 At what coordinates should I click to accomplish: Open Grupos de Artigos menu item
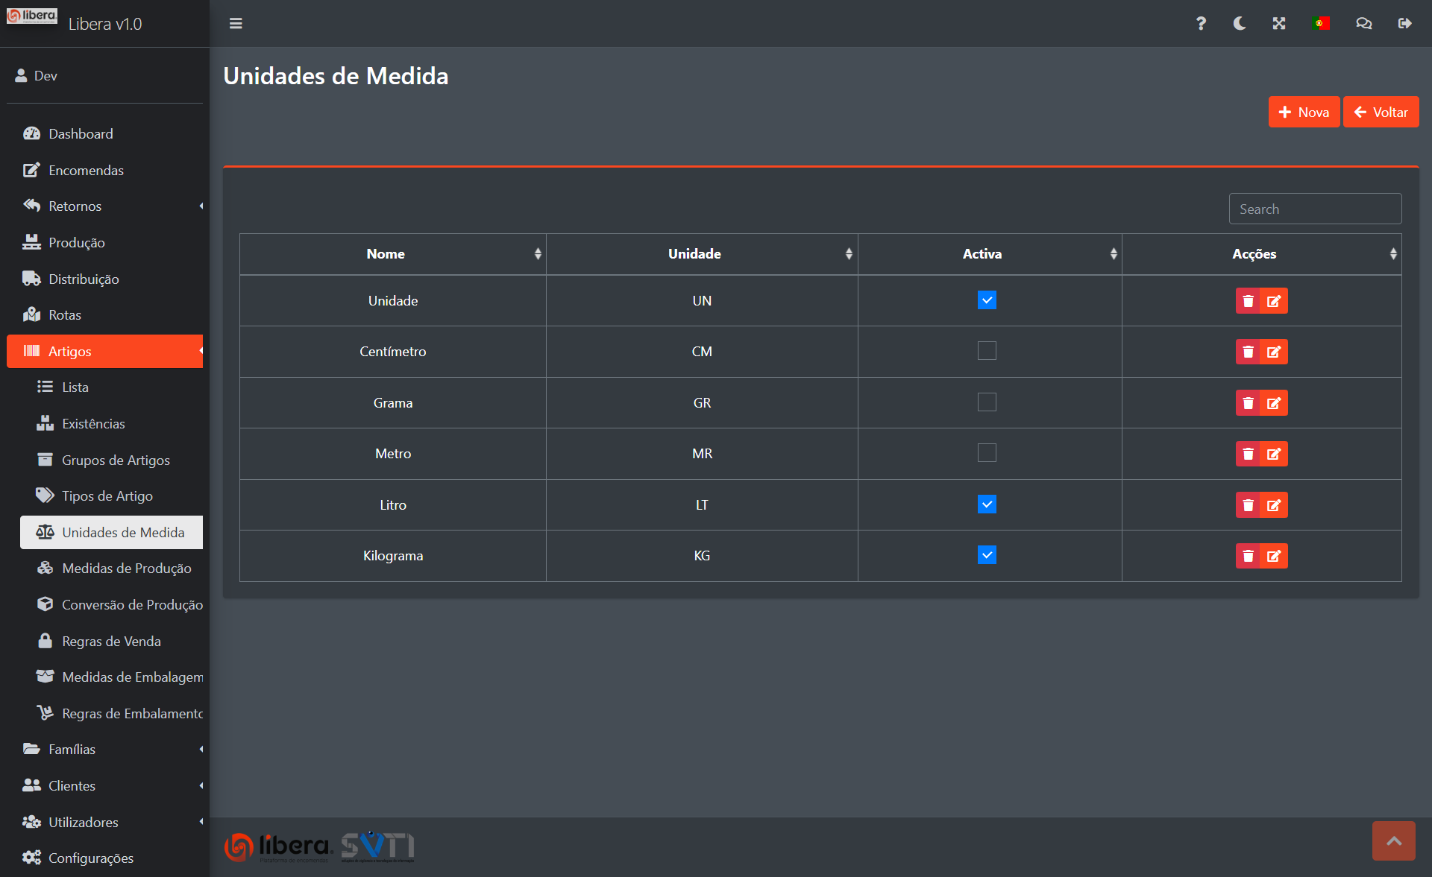pyautogui.click(x=116, y=460)
